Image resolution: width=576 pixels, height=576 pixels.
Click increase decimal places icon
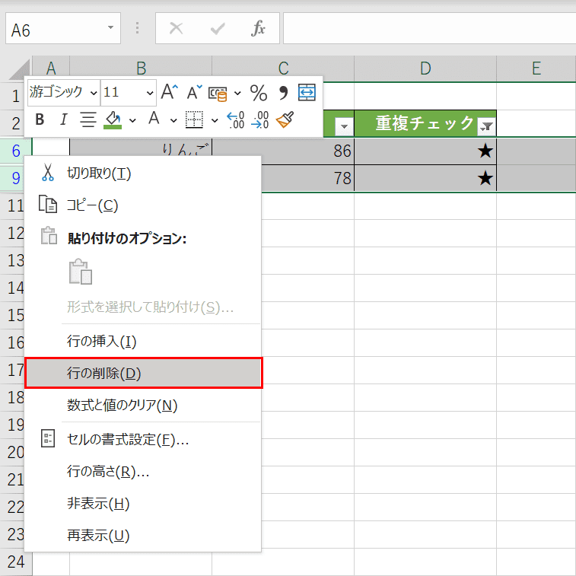click(236, 119)
